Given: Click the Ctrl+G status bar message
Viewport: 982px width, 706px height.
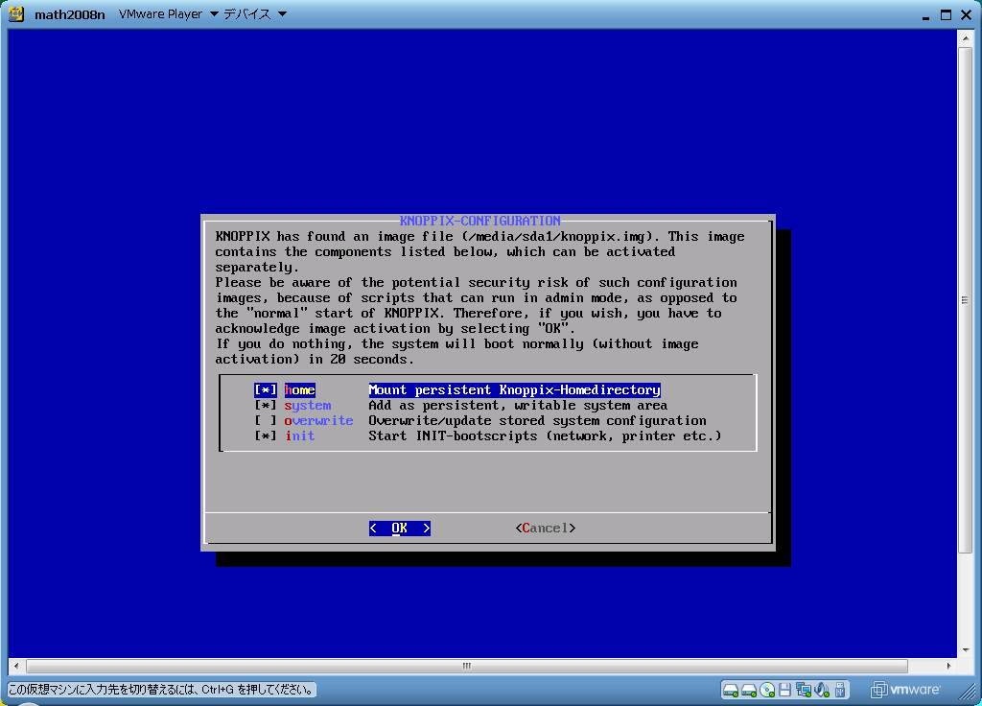Looking at the screenshot, I should 161,690.
